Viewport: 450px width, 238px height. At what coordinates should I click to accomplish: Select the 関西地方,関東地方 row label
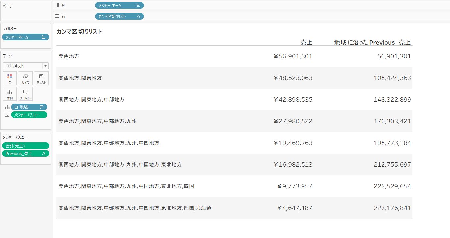(x=80, y=78)
